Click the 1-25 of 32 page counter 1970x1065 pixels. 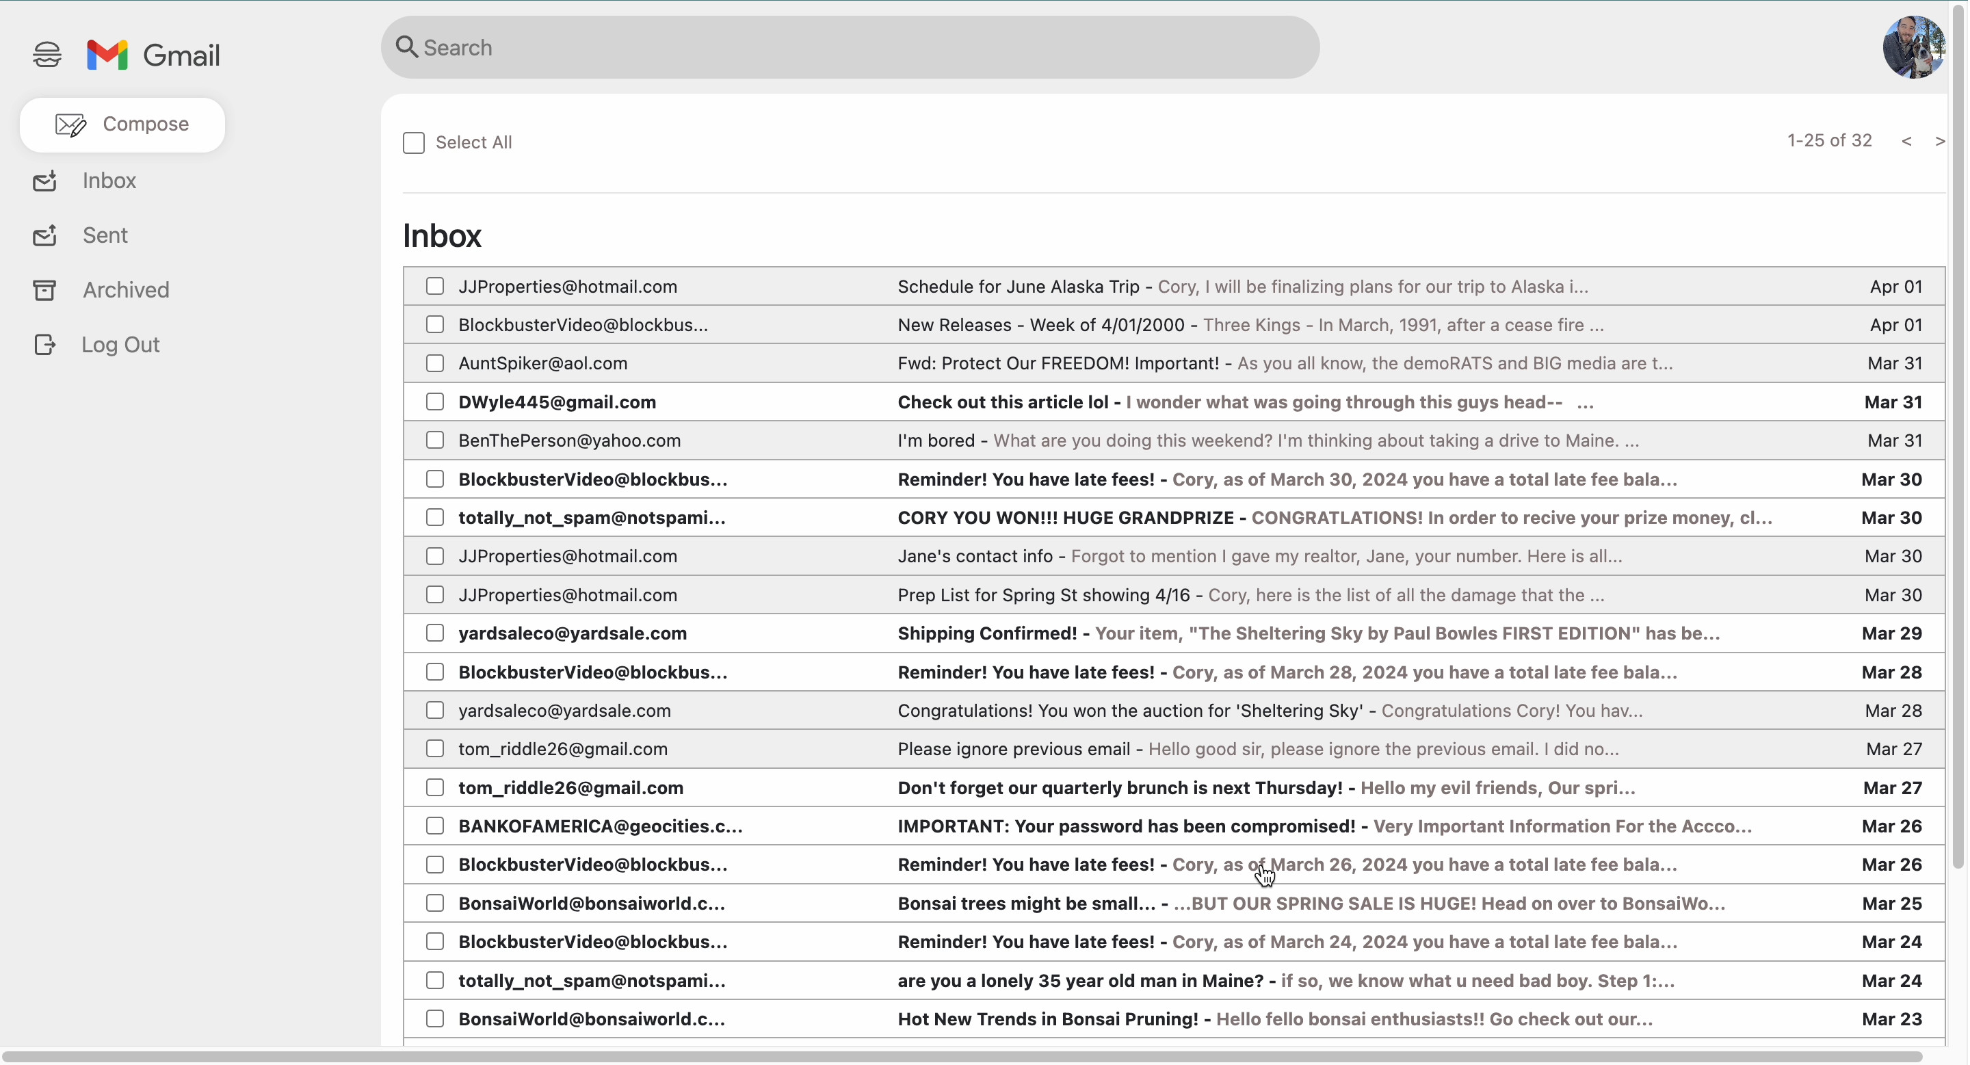point(1829,141)
